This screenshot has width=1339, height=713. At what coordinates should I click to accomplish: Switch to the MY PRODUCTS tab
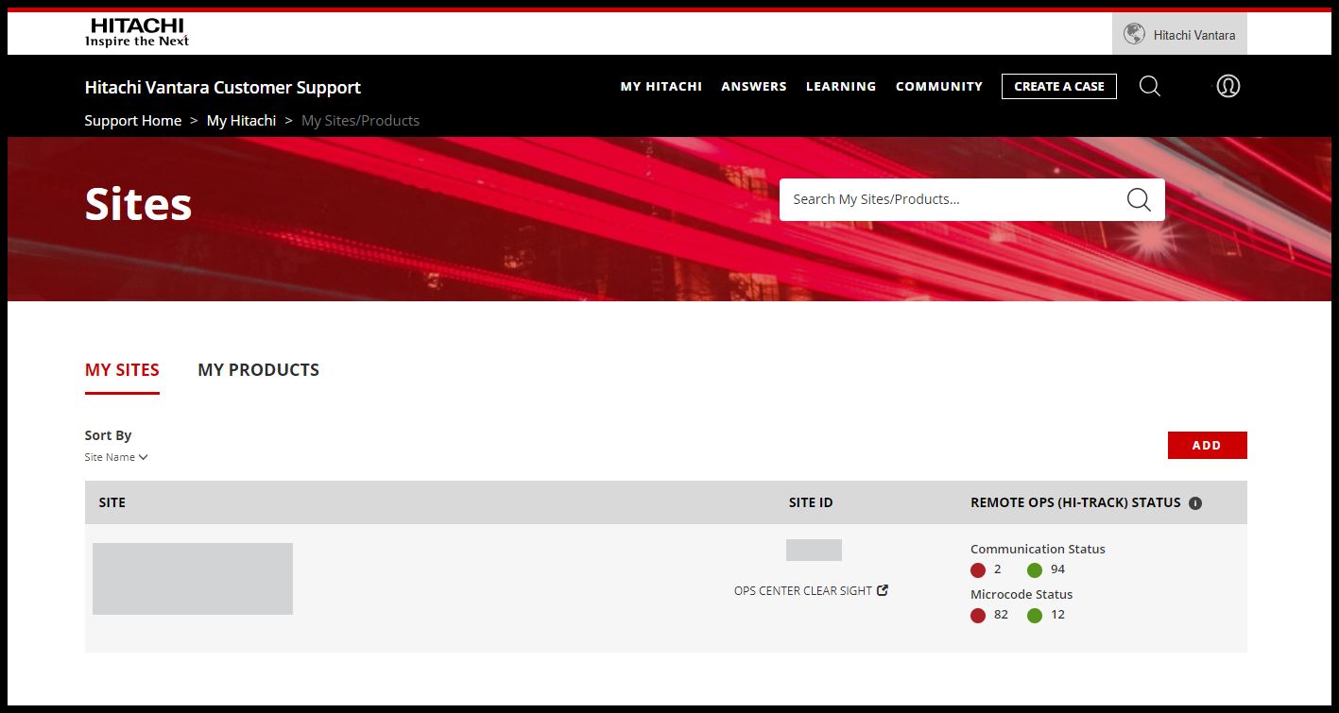[x=258, y=370]
